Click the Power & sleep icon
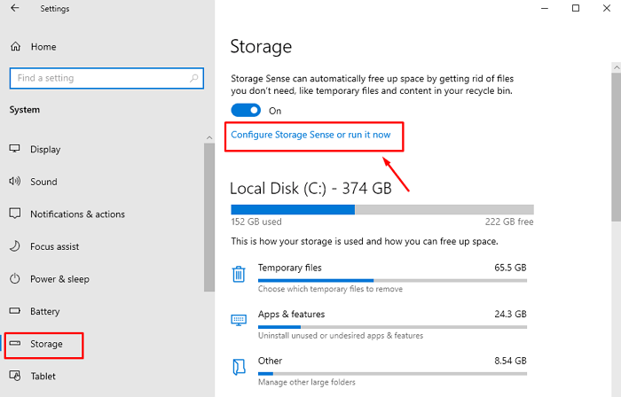The image size is (621, 397). click(14, 279)
